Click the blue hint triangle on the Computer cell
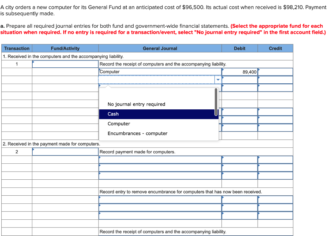The height and width of the screenshot is (236, 334). [x=100, y=69]
